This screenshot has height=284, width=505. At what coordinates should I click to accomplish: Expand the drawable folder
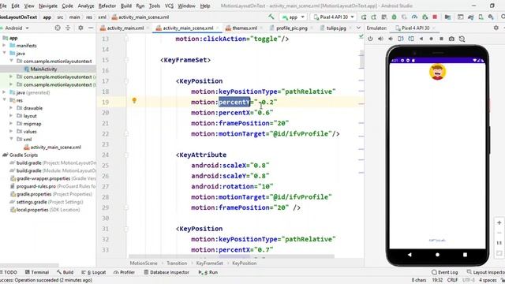[11, 108]
